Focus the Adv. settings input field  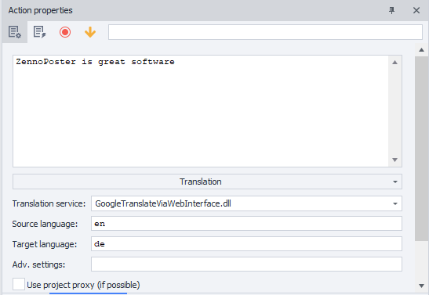click(246, 264)
